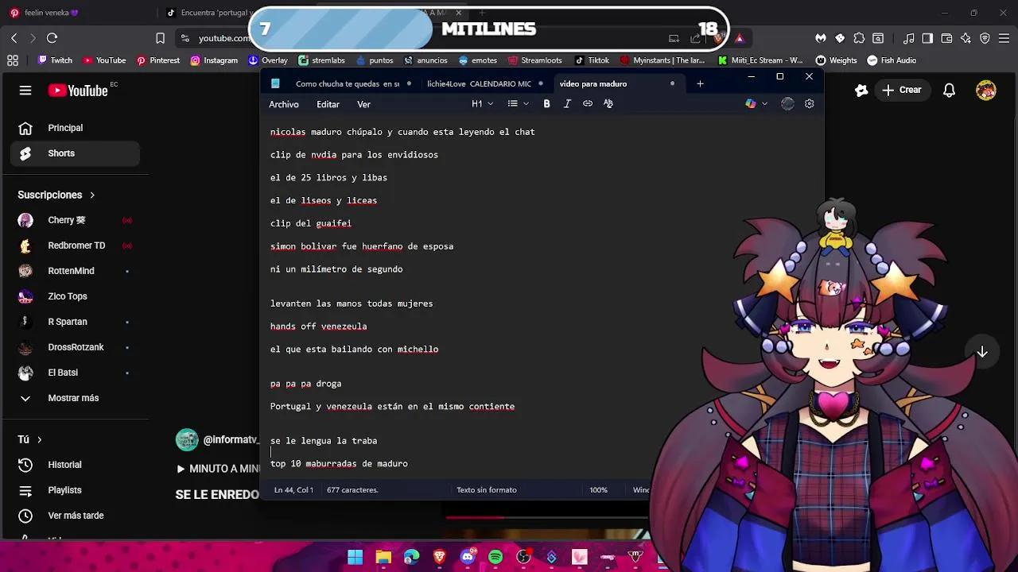Image resolution: width=1018 pixels, height=572 pixels.
Task: Switch to 'Como chucha te quedas' tab
Action: point(348,83)
